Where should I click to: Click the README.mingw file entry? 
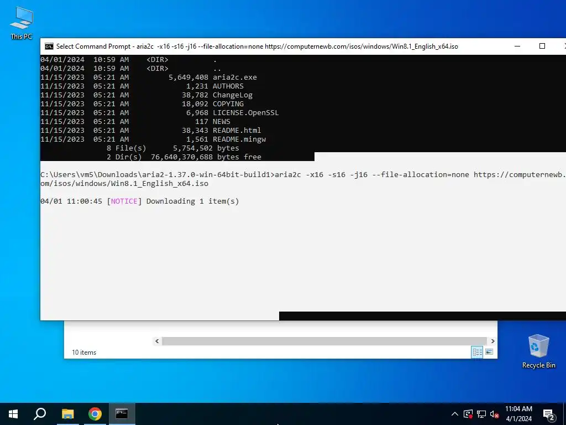(x=239, y=139)
